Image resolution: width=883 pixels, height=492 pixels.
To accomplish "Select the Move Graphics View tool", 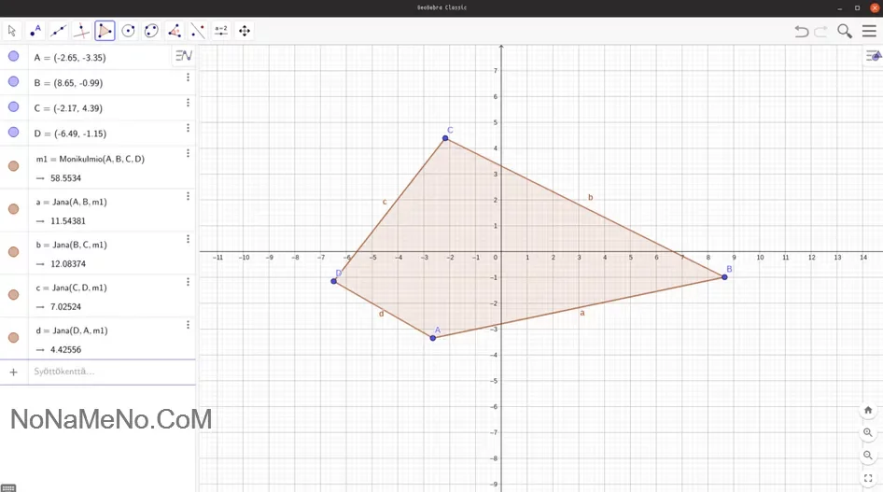I will point(245,31).
